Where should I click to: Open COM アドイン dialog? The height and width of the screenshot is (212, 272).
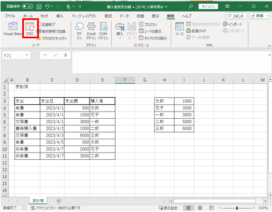tap(103, 31)
